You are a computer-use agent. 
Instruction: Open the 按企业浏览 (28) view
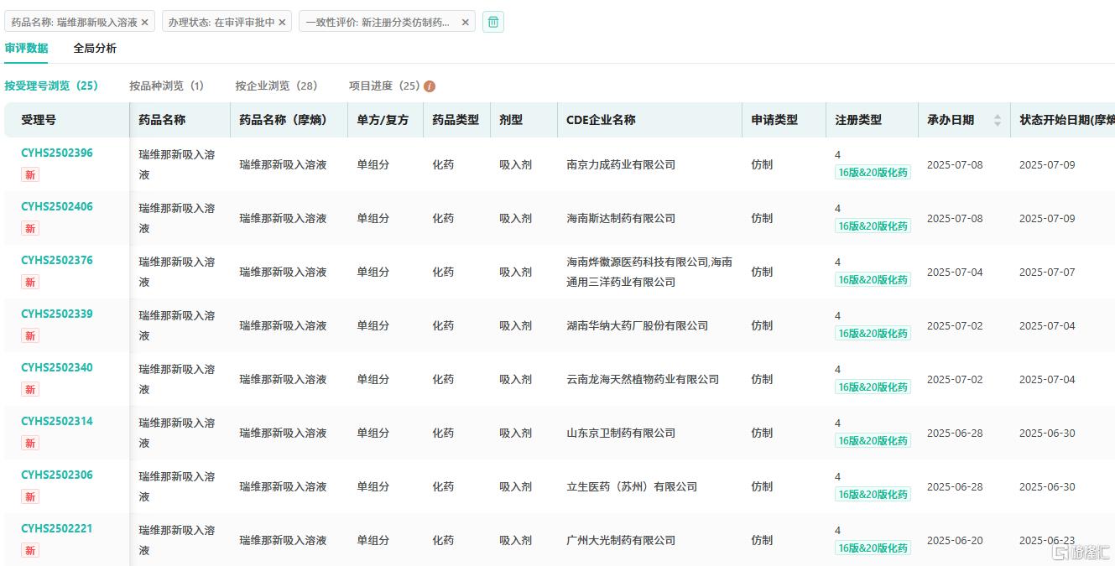tap(276, 86)
